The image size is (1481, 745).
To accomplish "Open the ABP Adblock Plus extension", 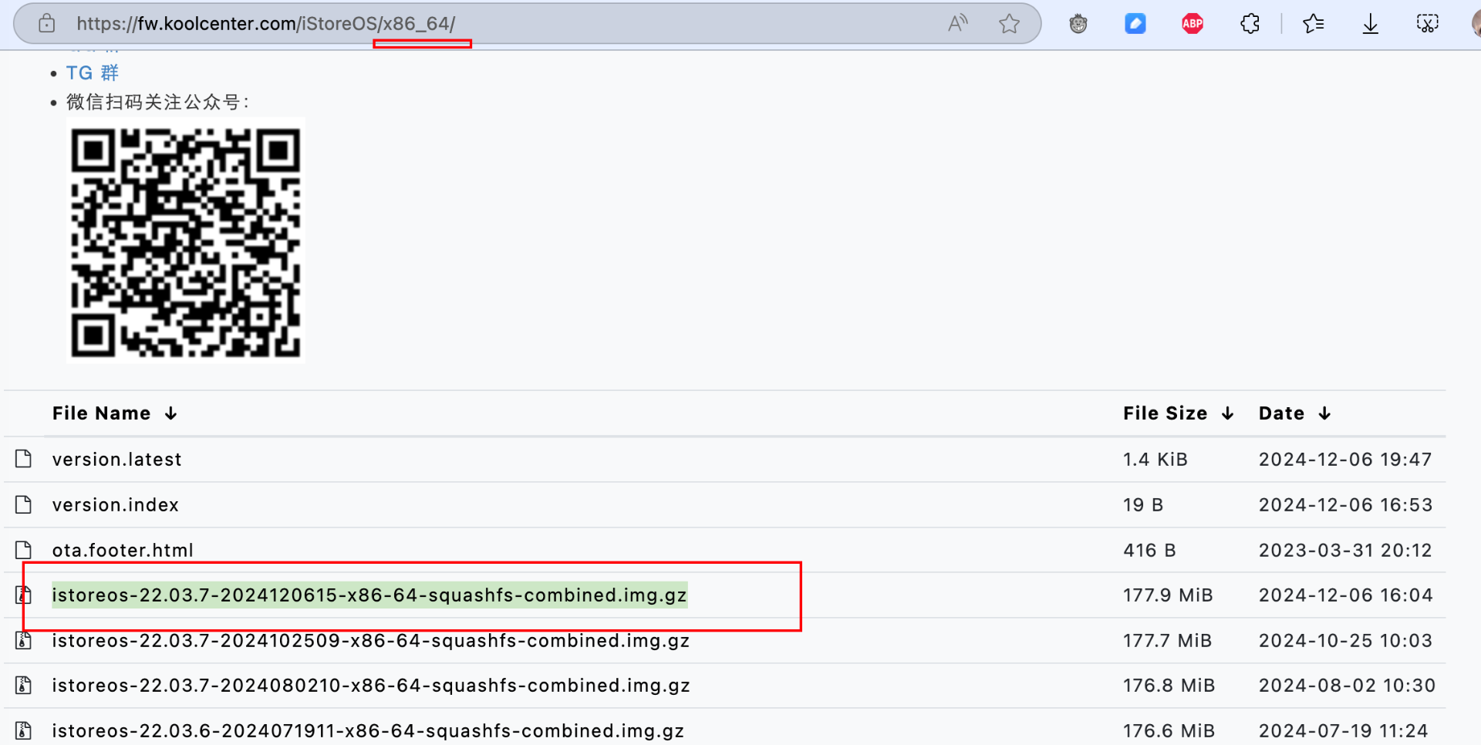I will (x=1193, y=24).
